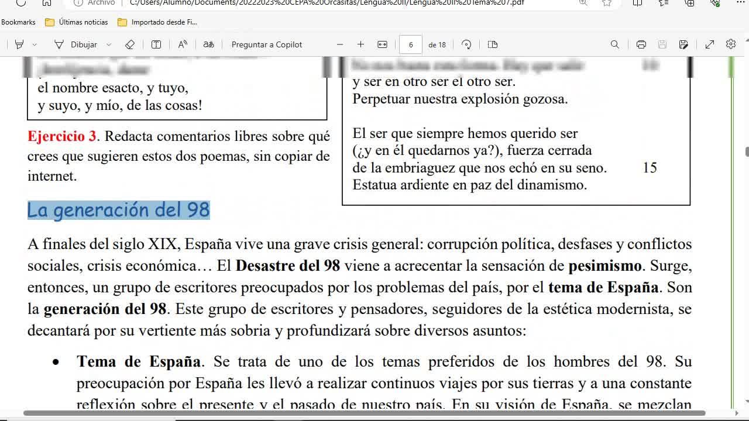This screenshot has height=421, width=749.
Task: Open browser collections
Action: 690,3
